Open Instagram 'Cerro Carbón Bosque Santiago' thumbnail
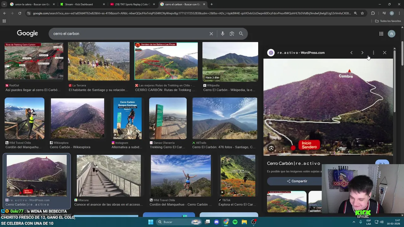Screen dimensions: 404x227 tap(128, 119)
